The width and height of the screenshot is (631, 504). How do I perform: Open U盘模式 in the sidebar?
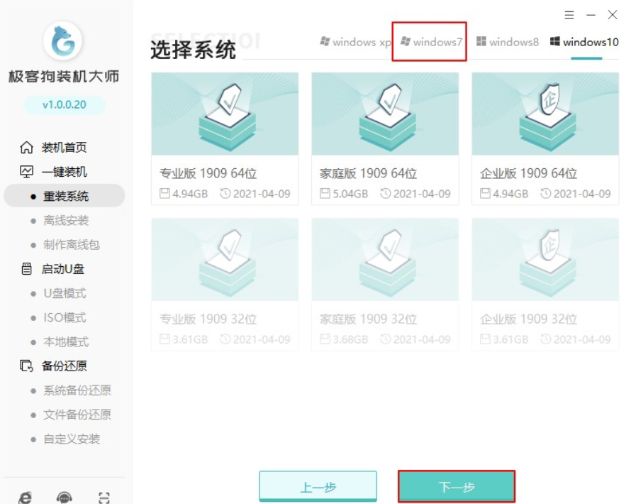[x=65, y=293]
